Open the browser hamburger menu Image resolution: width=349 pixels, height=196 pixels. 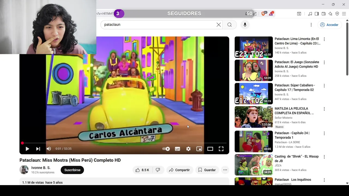344,14
